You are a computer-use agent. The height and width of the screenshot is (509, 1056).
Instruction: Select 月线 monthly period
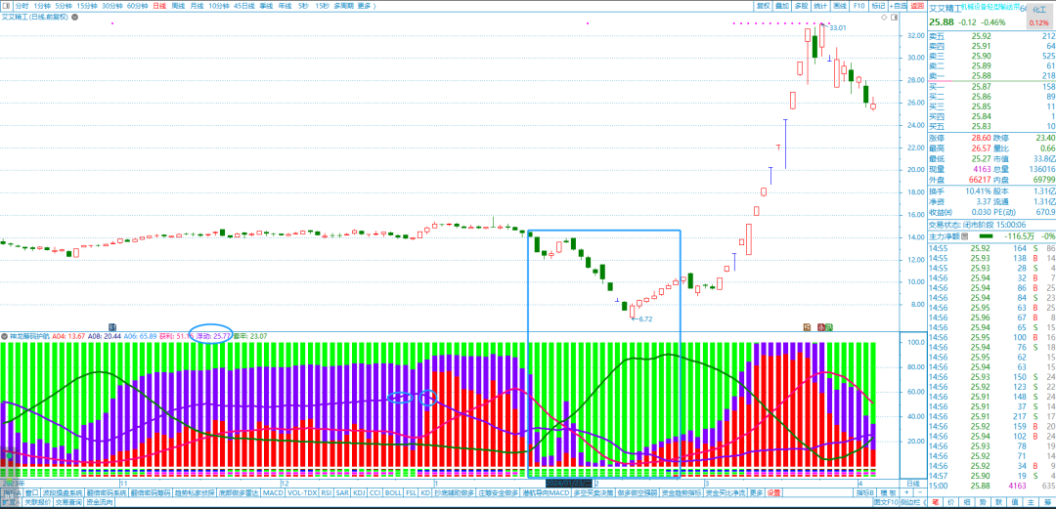pyautogui.click(x=197, y=6)
